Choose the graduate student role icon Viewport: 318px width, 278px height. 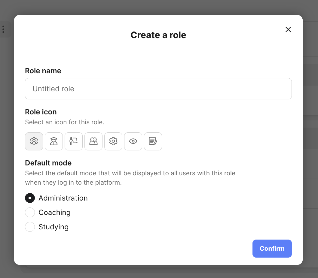point(54,141)
